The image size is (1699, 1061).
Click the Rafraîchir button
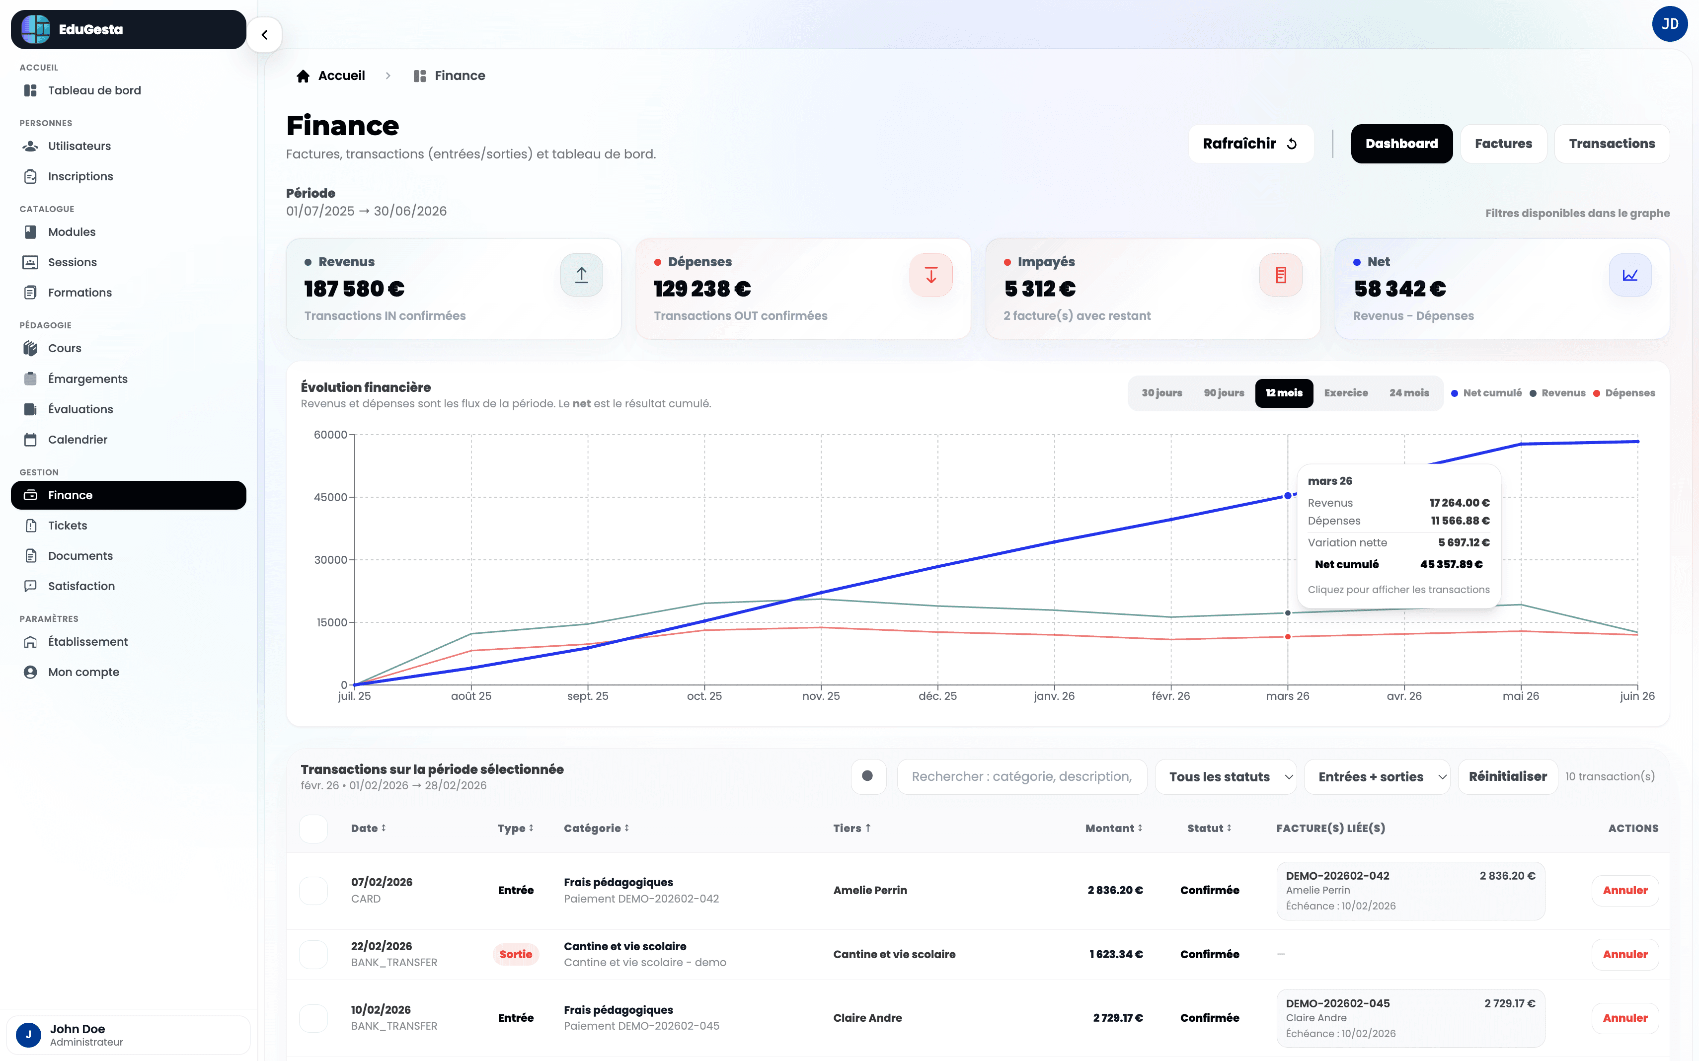(x=1250, y=144)
